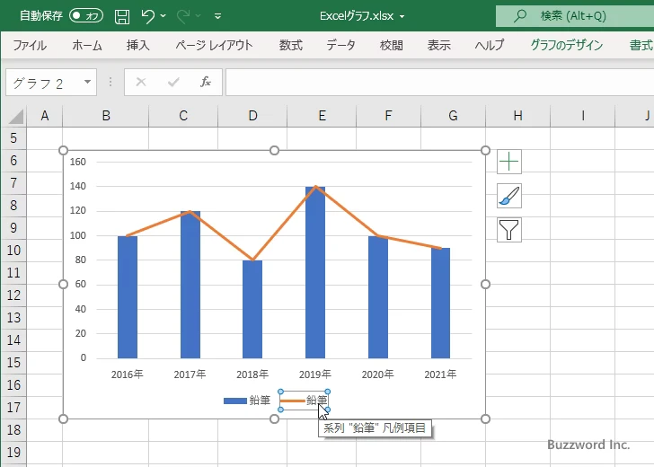Open the 表示 tab

click(438, 45)
